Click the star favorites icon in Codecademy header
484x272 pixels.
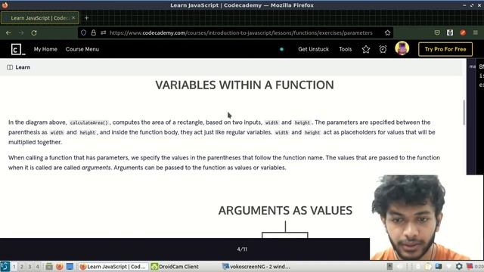coord(366,49)
